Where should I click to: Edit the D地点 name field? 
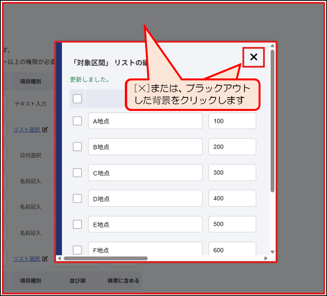coord(145,198)
